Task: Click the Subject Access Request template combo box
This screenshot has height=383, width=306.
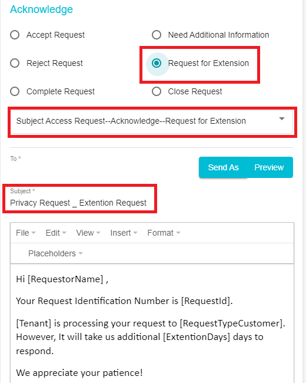Action: click(152, 121)
